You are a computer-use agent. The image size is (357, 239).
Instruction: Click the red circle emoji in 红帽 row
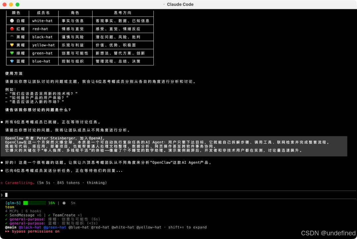pyautogui.click(x=12, y=29)
